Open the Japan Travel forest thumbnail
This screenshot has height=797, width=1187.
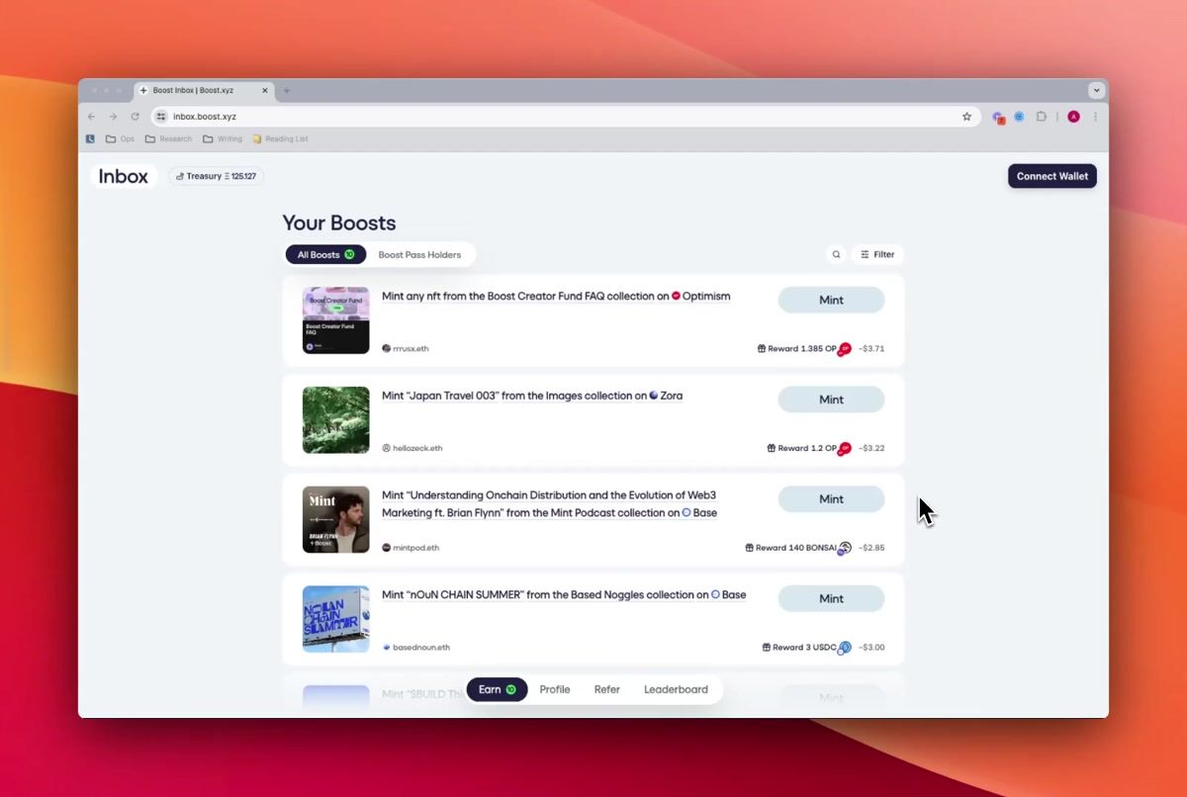[335, 420]
